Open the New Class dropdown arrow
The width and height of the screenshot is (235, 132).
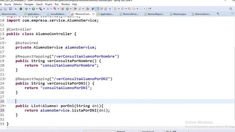point(70,9)
